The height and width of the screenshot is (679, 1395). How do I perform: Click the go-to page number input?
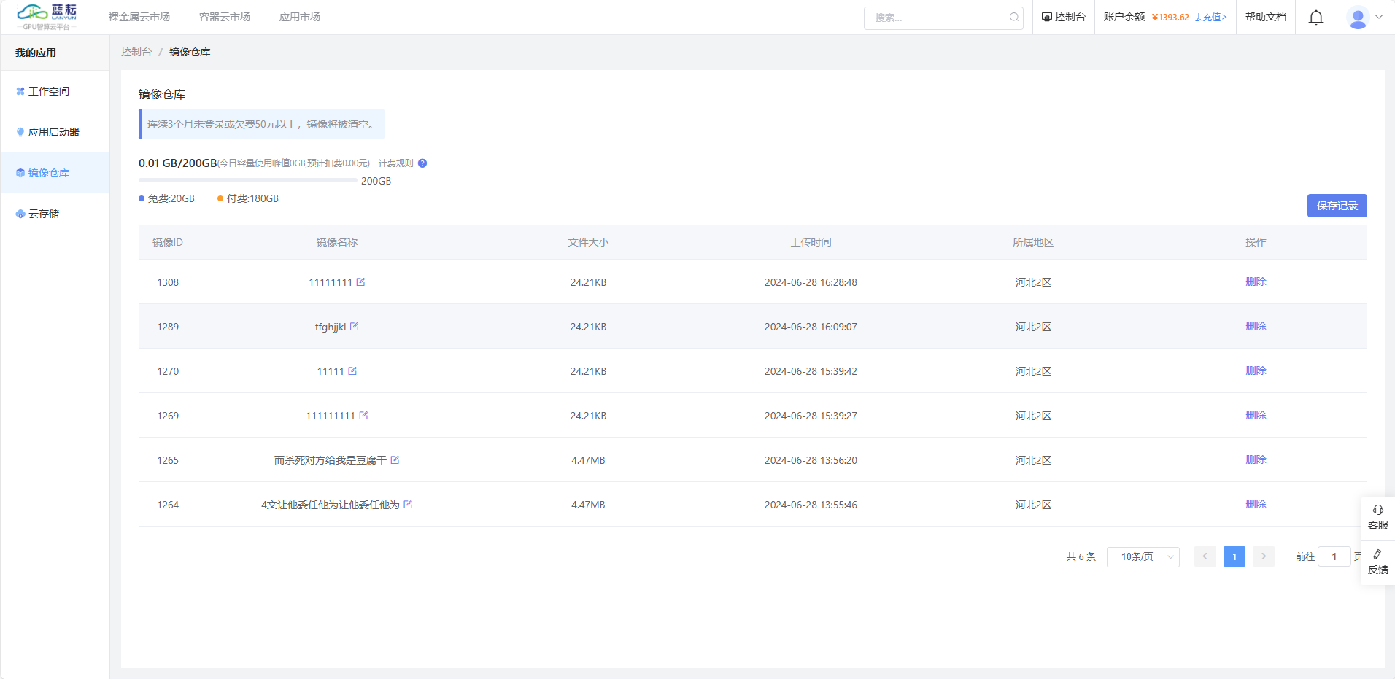pos(1334,556)
